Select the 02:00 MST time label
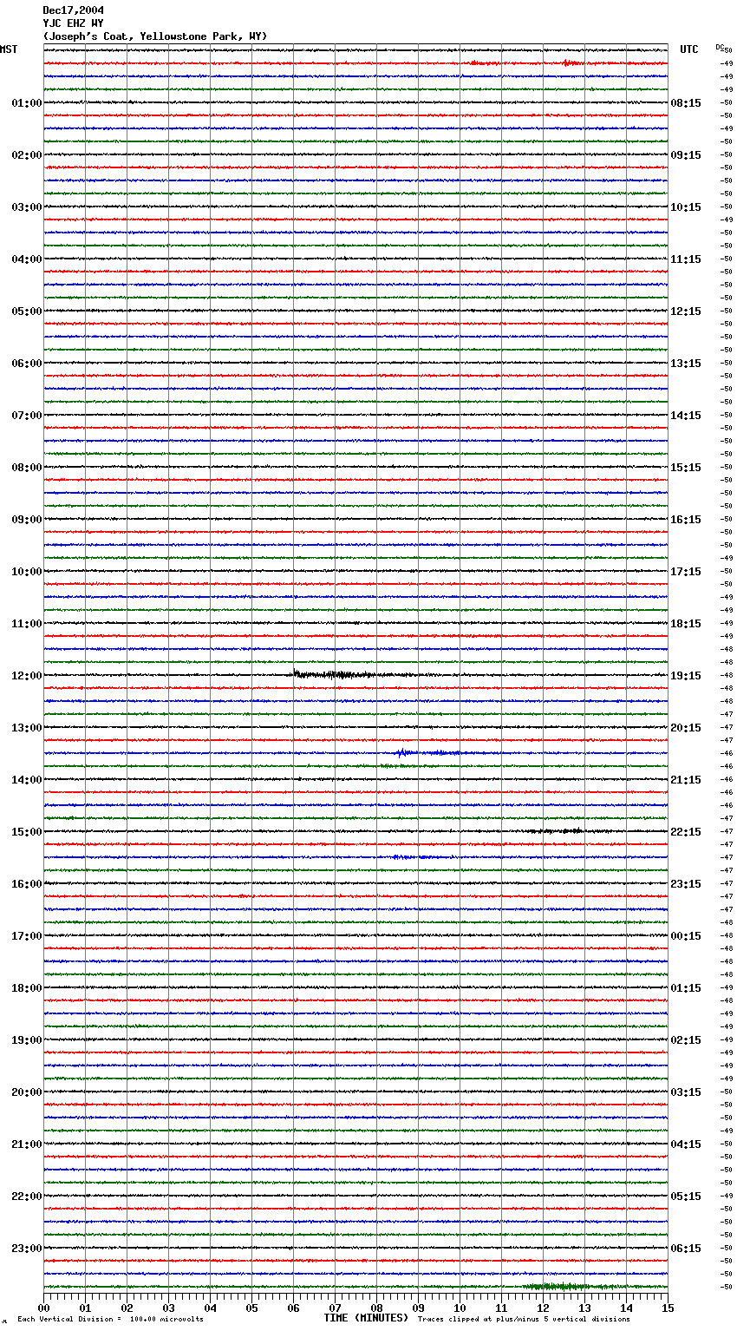This screenshot has width=737, height=1331. point(27,155)
